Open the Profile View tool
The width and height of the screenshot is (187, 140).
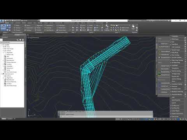point(61,25)
